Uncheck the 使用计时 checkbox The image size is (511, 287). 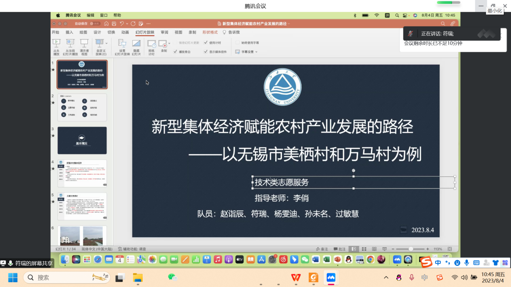pyautogui.click(x=206, y=43)
